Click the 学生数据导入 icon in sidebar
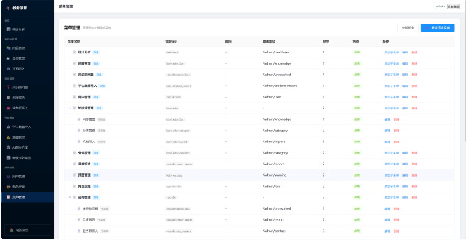 (x=8, y=127)
